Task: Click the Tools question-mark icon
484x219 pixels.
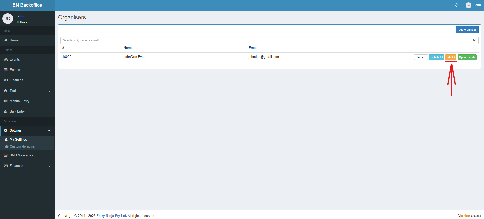Action: pos(6,91)
